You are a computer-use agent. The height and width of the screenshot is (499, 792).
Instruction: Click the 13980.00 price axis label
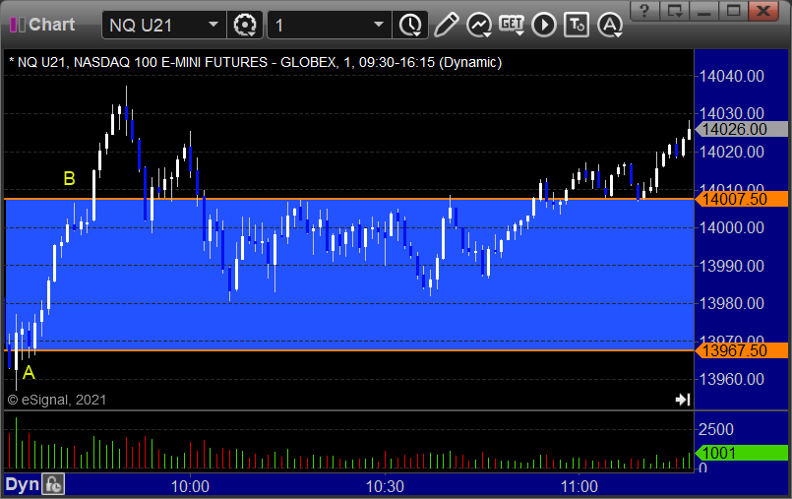[731, 303]
